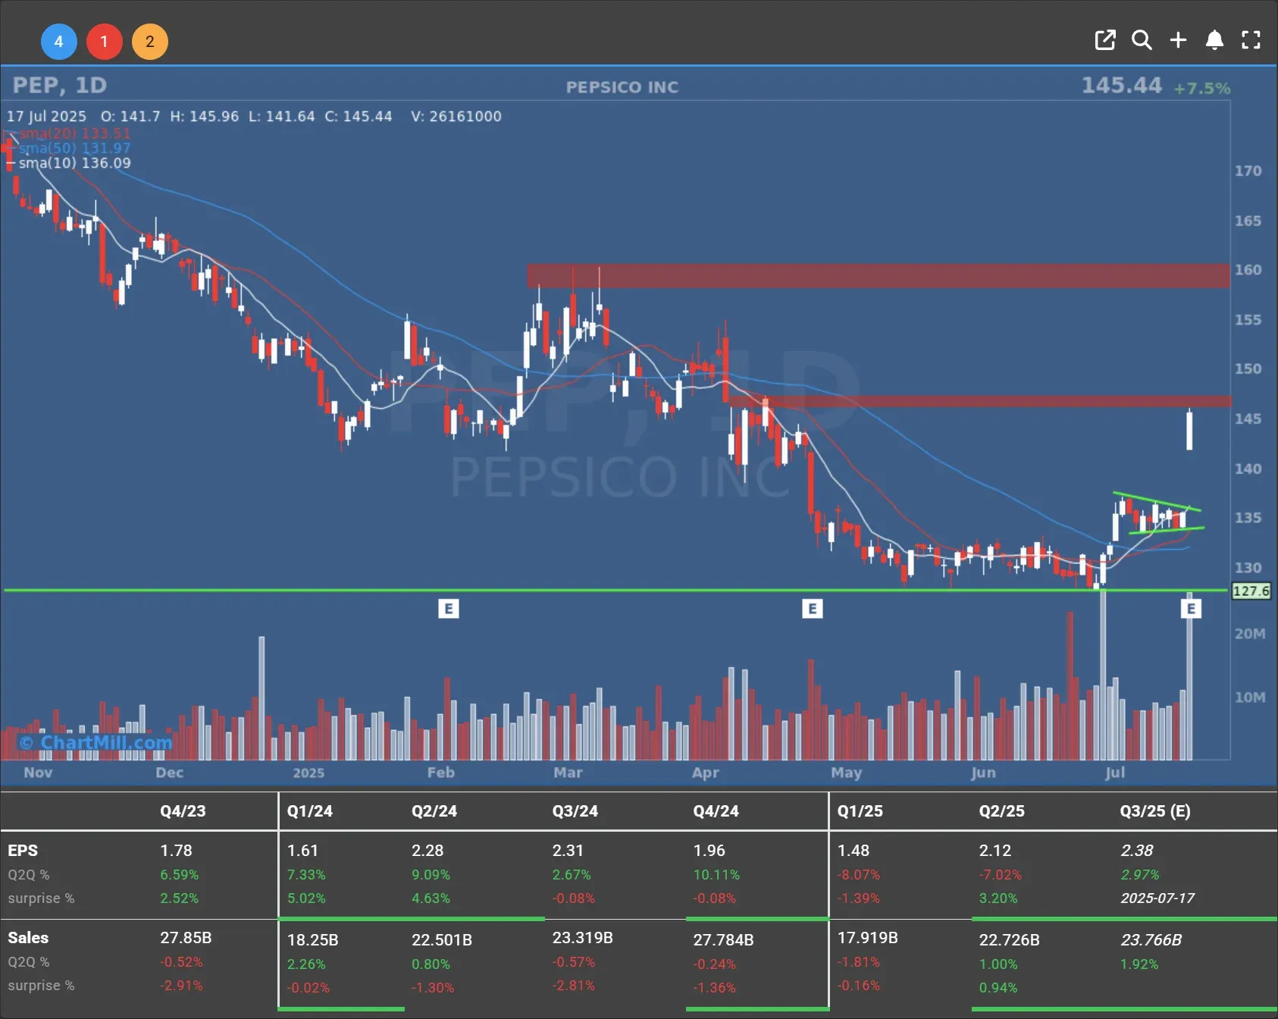1278x1019 pixels.
Task: Click the sma(50) 131.97 legend entry
Action: pyautogui.click(x=74, y=148)
